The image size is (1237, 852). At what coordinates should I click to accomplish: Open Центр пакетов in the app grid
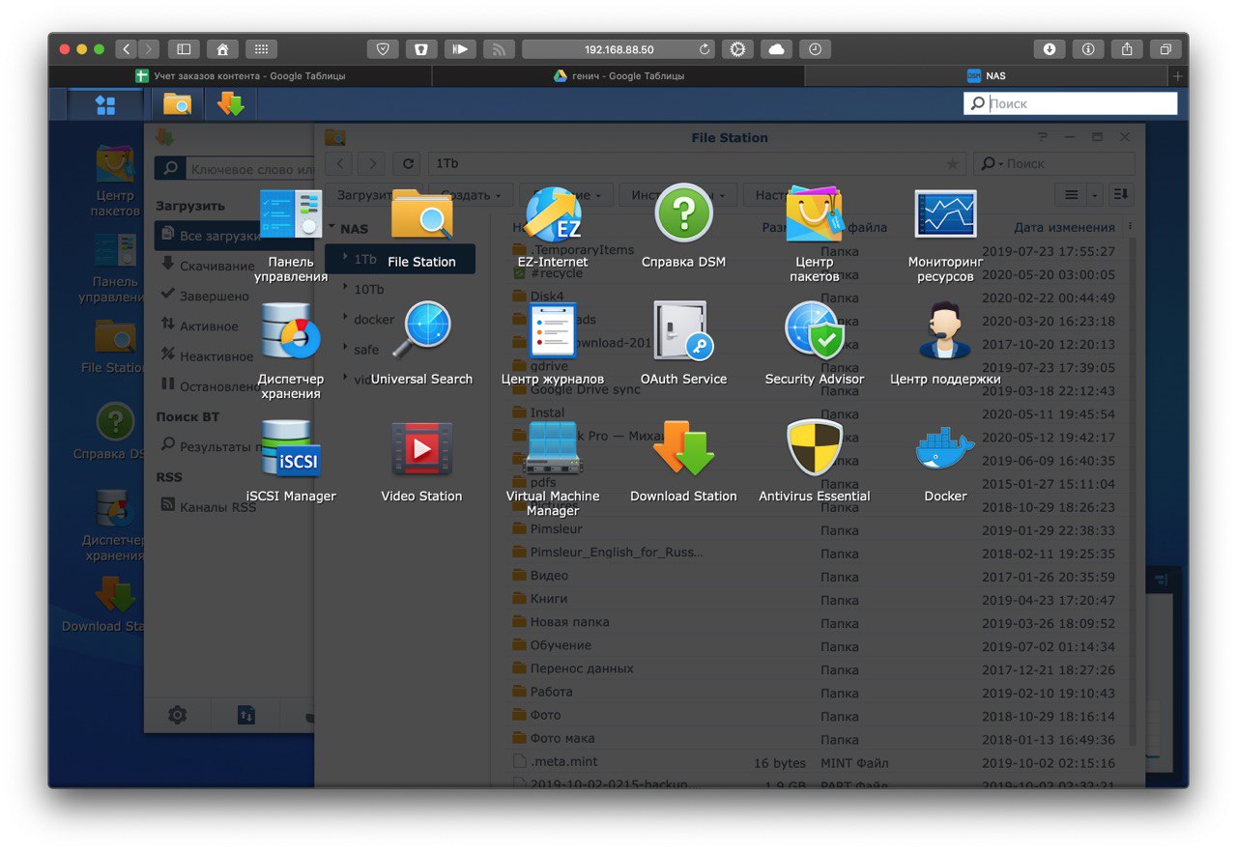(x=815, y=235)
